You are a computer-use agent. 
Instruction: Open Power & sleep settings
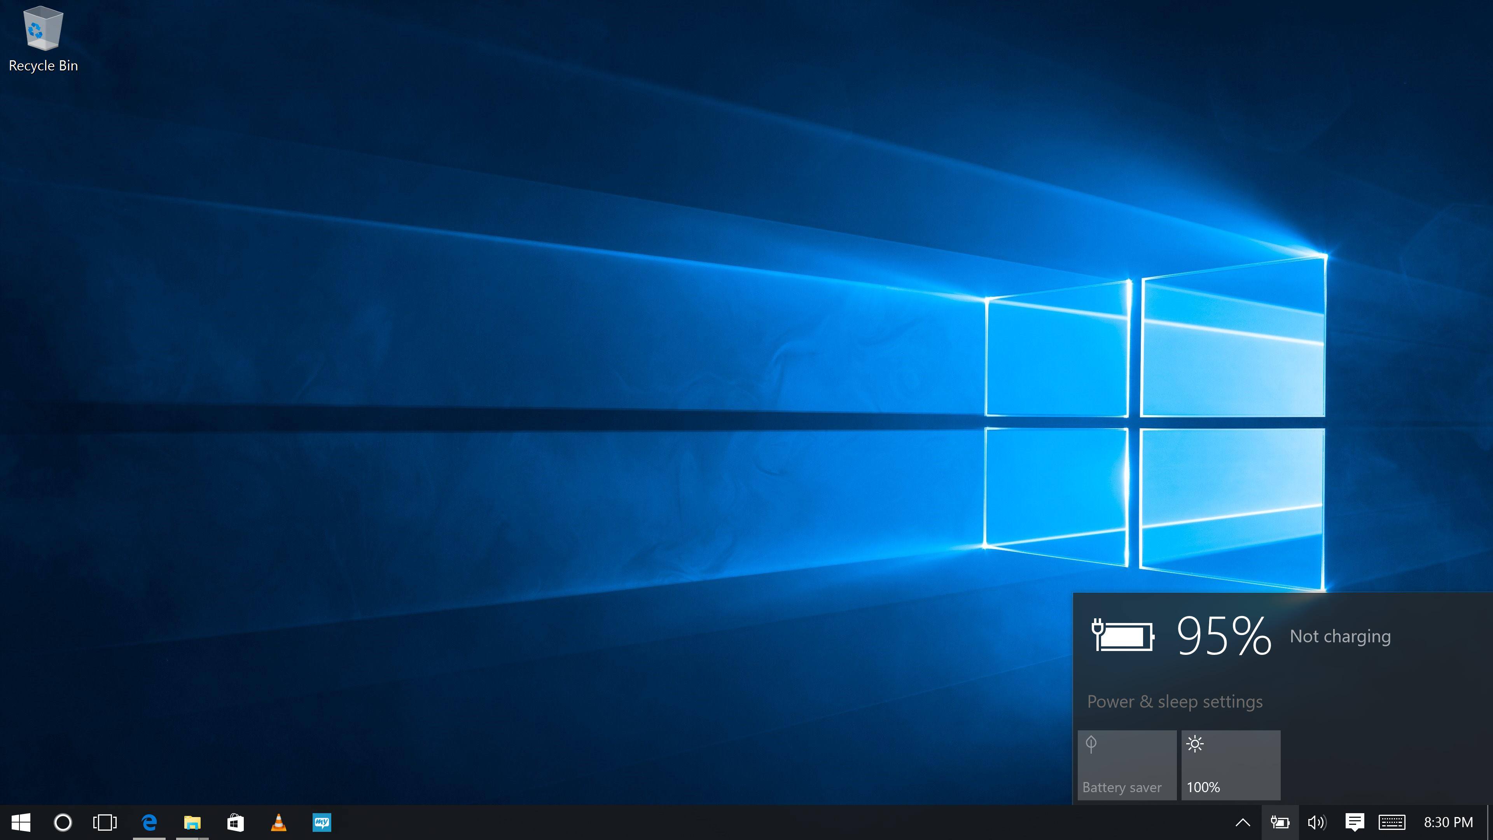[1174, 702]
